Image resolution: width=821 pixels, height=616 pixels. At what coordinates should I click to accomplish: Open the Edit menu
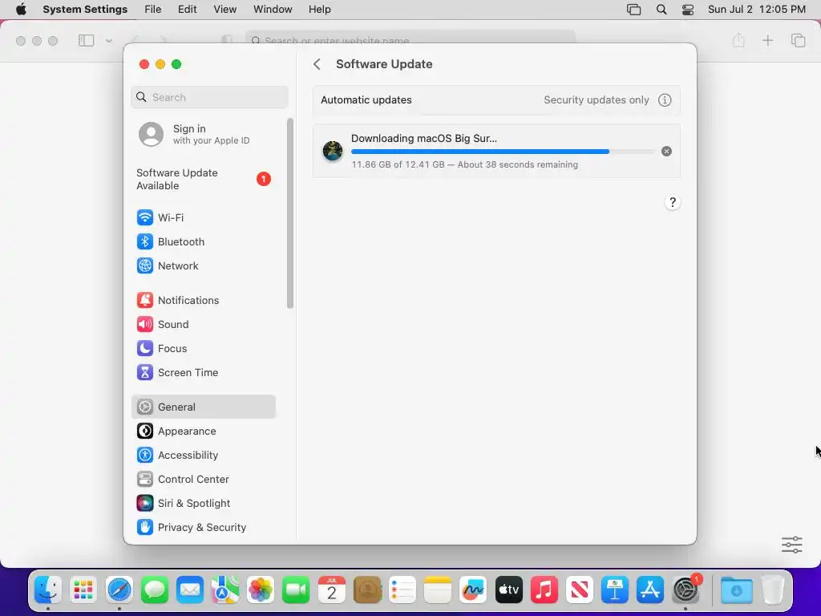pos(187,10)
